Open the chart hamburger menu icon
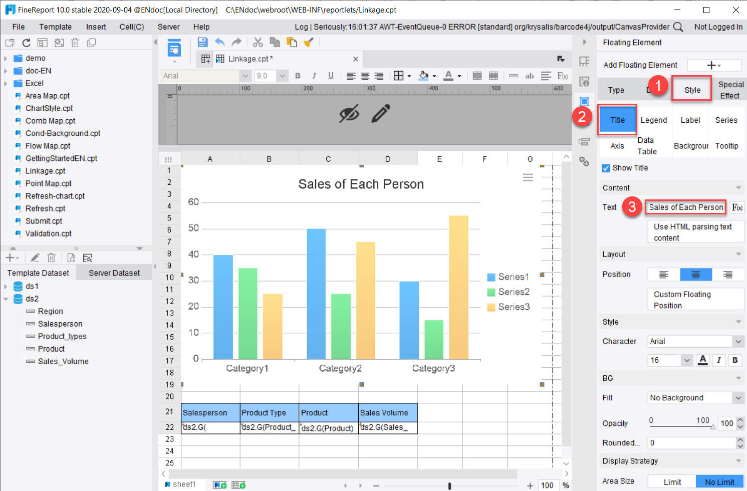The height and width of the screenshot is (491, 747). pos(528,178)
